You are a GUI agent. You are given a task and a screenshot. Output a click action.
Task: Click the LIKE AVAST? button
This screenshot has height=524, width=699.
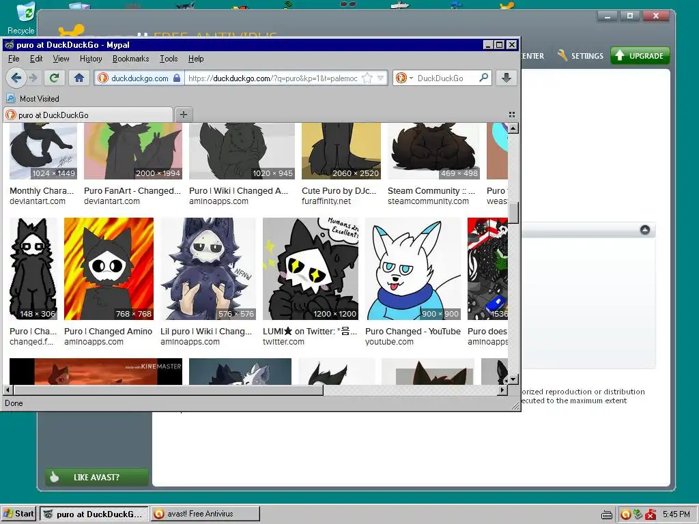97,477
